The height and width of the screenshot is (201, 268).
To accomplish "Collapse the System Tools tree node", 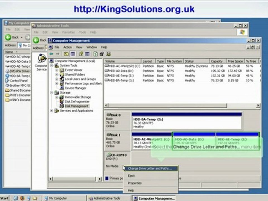I will 52,65.
